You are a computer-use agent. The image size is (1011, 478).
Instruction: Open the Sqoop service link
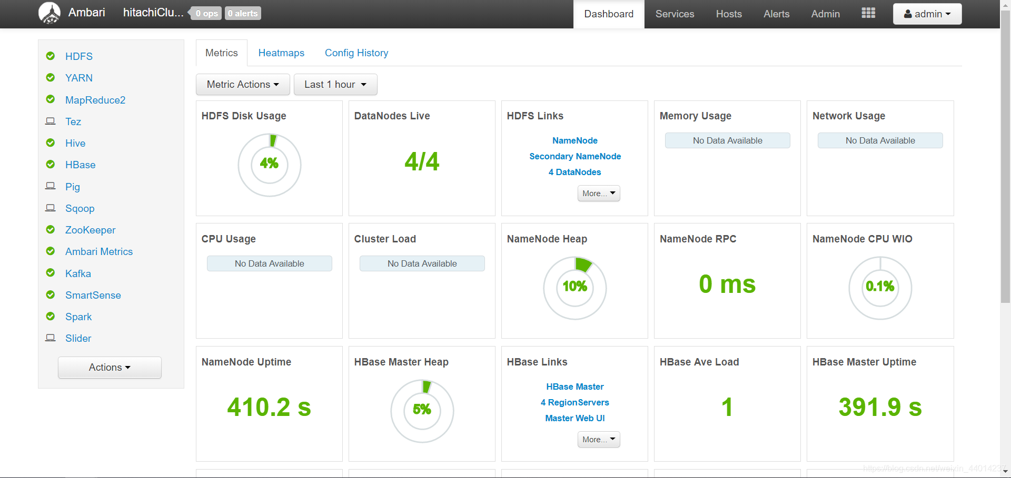pyautogui.click(x=80, y=208)
